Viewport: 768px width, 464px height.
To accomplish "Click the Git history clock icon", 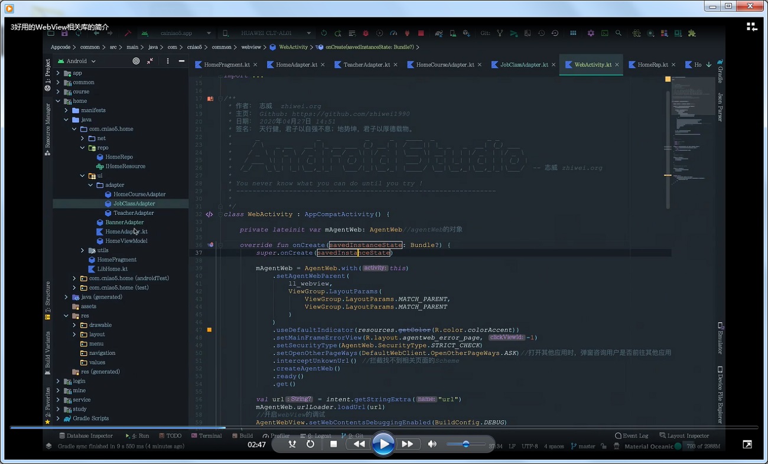I will click(x=541, y=33).
